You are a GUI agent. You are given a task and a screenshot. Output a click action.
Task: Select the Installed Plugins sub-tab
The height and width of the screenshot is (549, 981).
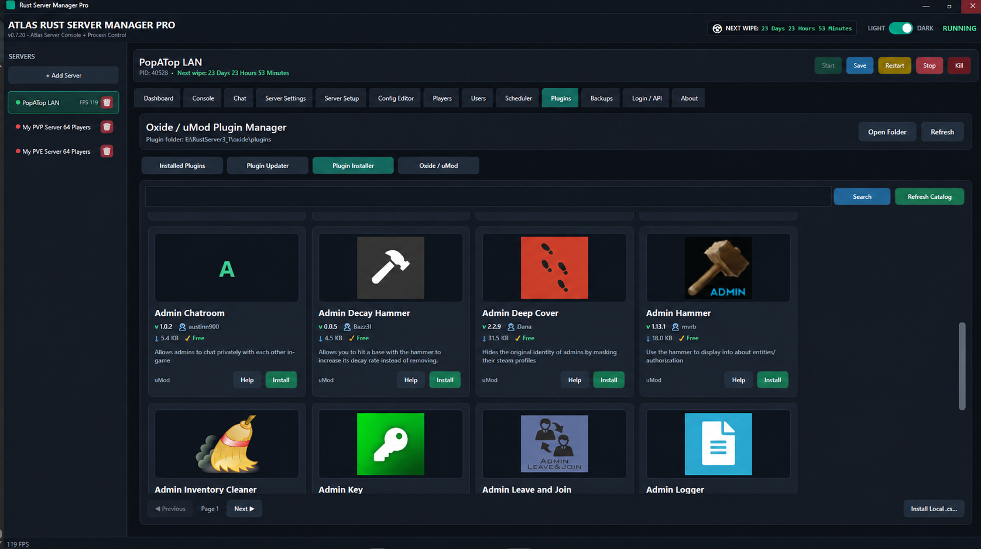[x=182, y=165]
